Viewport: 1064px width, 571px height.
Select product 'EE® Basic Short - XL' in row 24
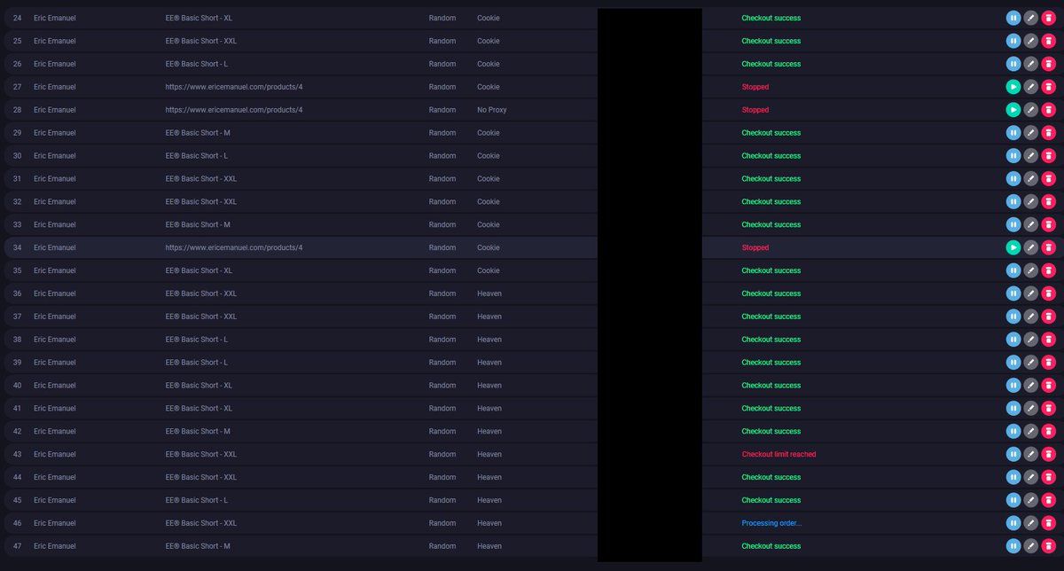click(199, 18)
